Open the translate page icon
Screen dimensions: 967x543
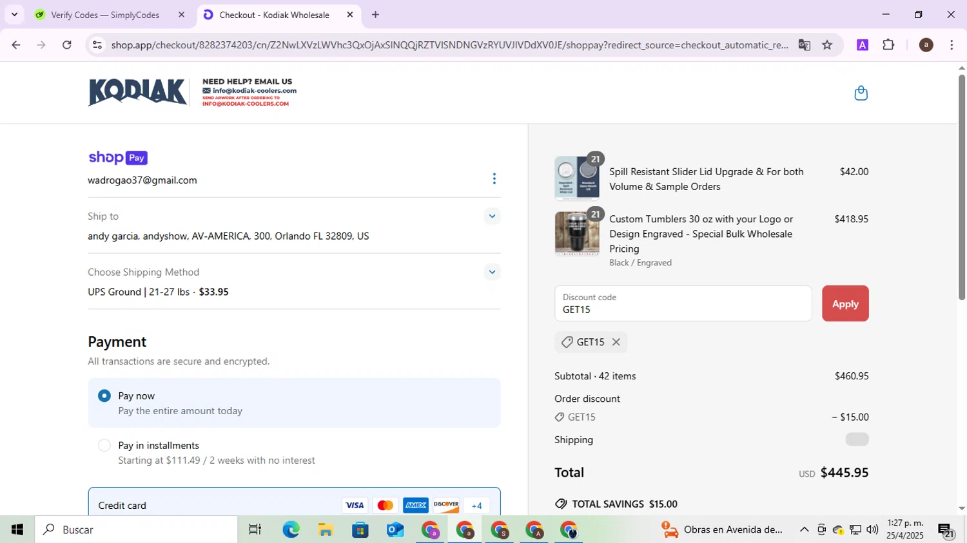click(805, 45)
